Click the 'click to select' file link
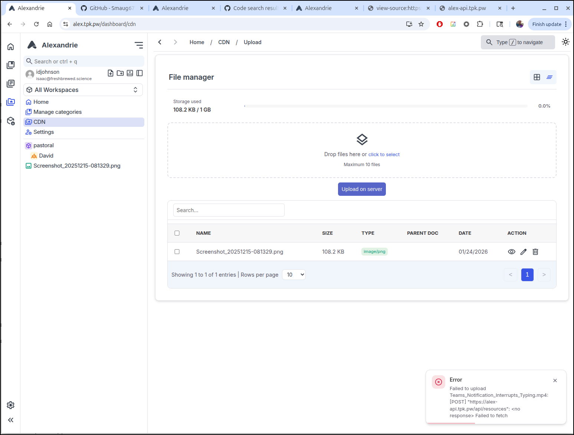Viewport: 574px width, 435px height. tap(384, 155)
